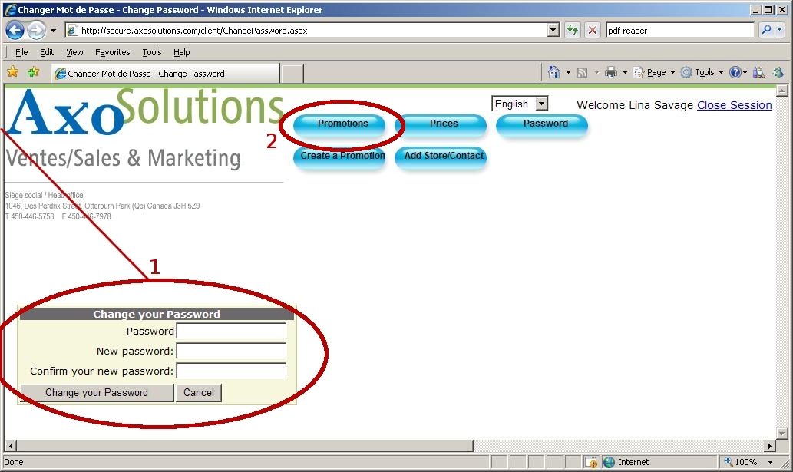This screenshot has height=472, width=793.
Task: Refresh the page with the green arrows icon
Action: pos(573,31)
